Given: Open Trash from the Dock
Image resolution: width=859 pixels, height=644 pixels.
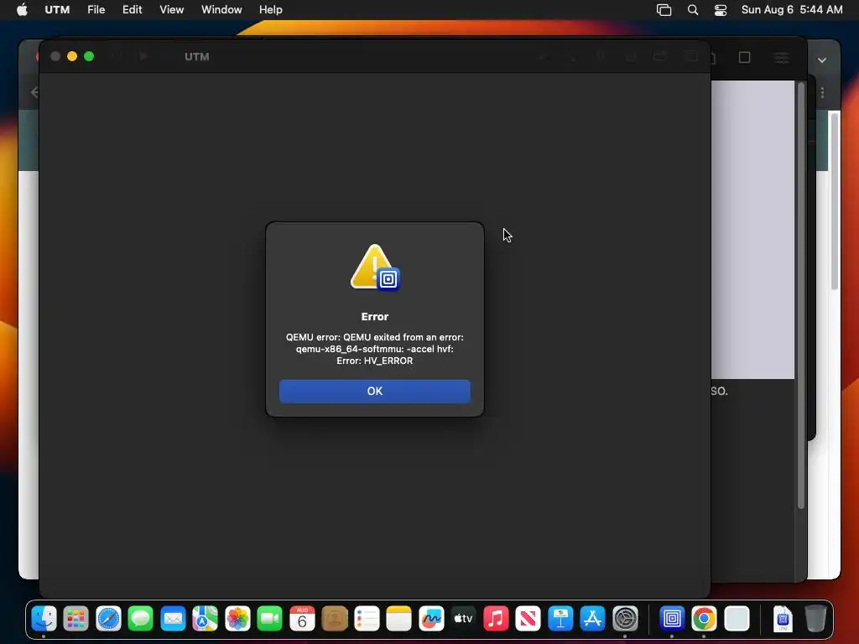Looking at the screenshot, I should point(815,619).
